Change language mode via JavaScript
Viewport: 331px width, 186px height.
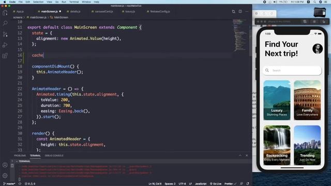[x=201, y=184]
